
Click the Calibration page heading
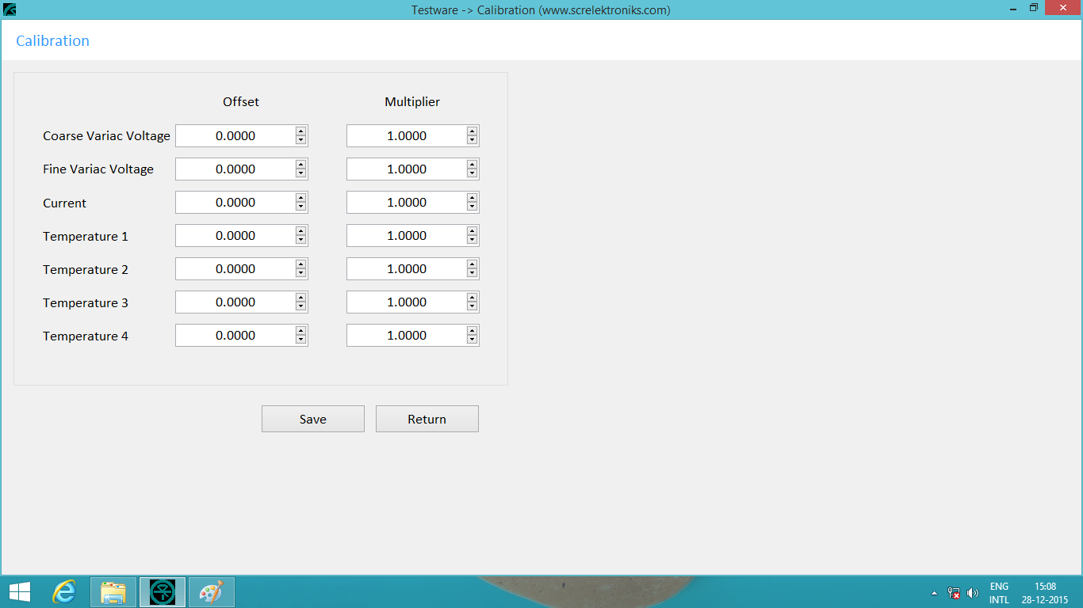(x=52, y=40)
